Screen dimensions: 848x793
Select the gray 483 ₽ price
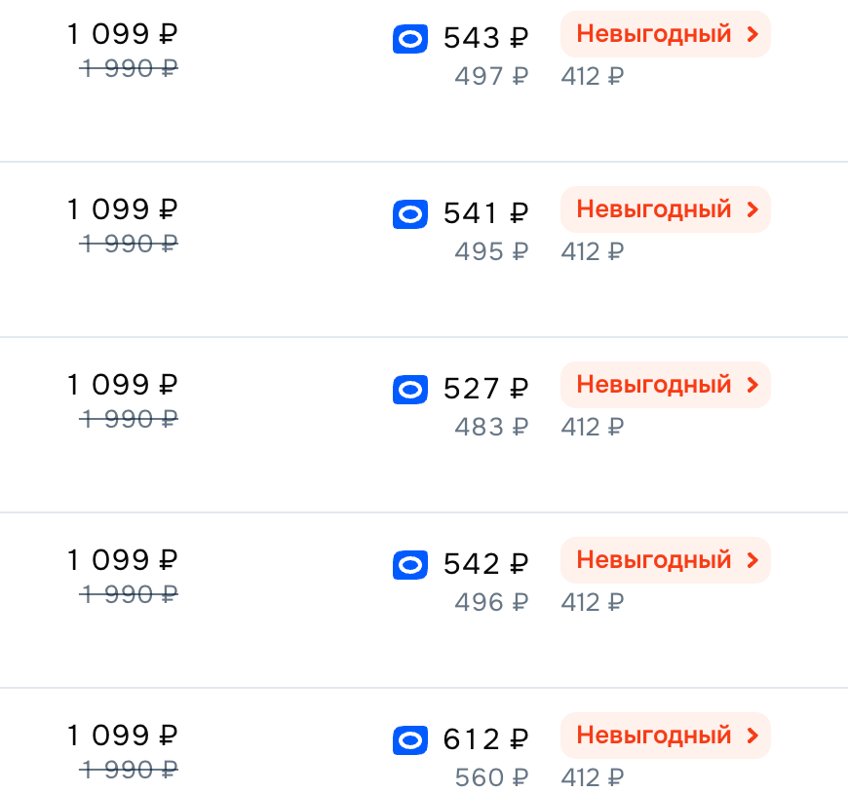coord(490,428)
